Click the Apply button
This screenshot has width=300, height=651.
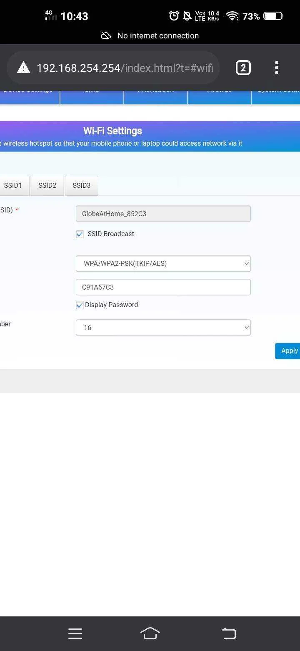tap(287, 351)
